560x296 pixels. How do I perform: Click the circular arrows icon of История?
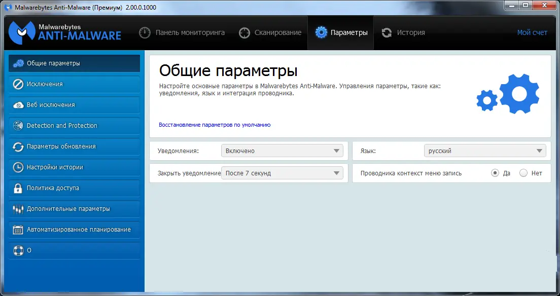coord(387,33)
